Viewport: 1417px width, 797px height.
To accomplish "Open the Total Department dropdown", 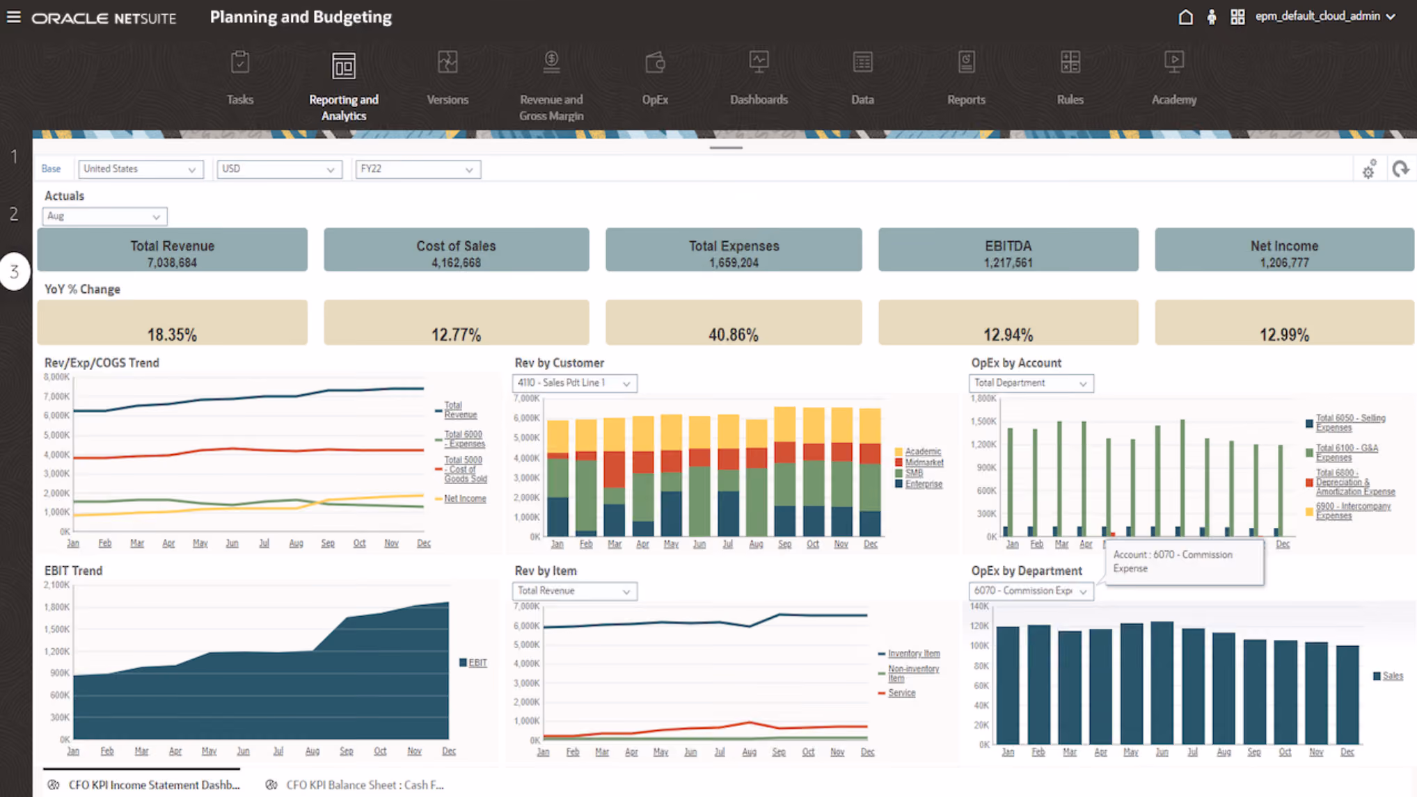I will (1031, 383).
